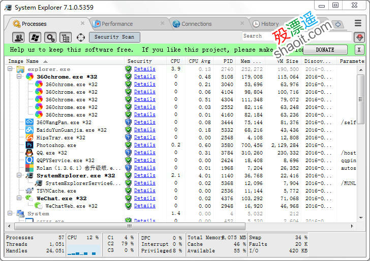The image size is (370, 261).
Task: Click horizontal scrollbar right arrow
Action: [352, 226]
